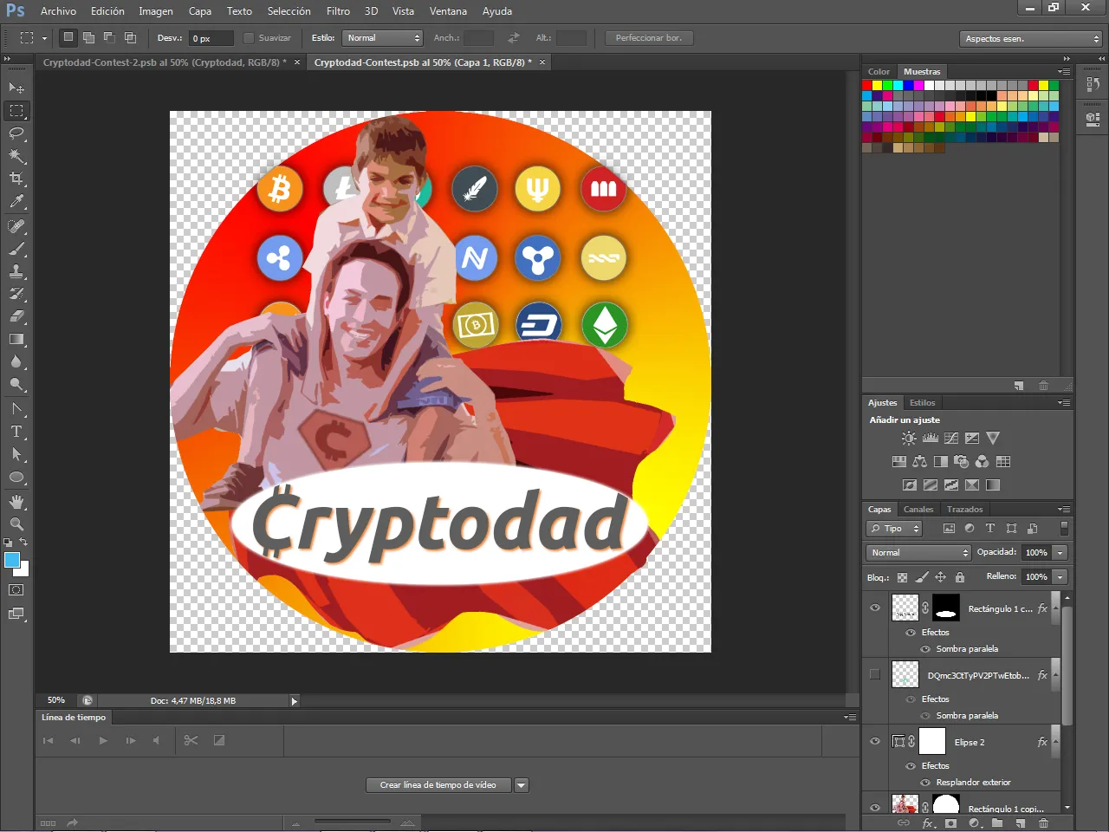
Task: Click the add layer style fx icon
Action: (928, 823)
